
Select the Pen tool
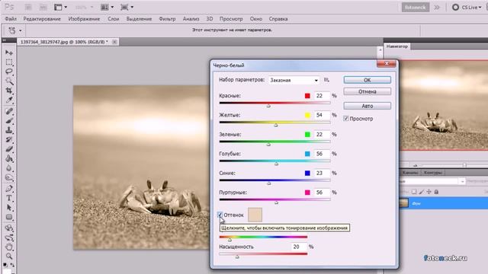pyautogui.click(x=9, y=188)
